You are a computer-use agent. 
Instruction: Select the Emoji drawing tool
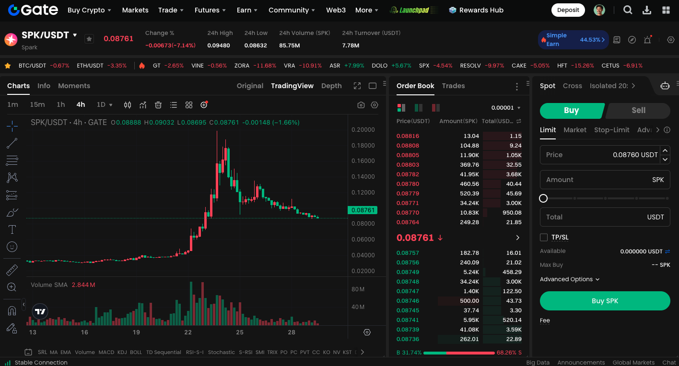pyautogui.click(x=12, y=247)
